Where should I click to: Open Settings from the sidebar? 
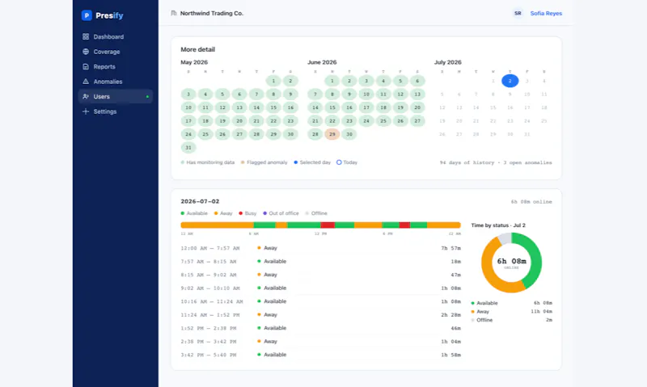115,111
